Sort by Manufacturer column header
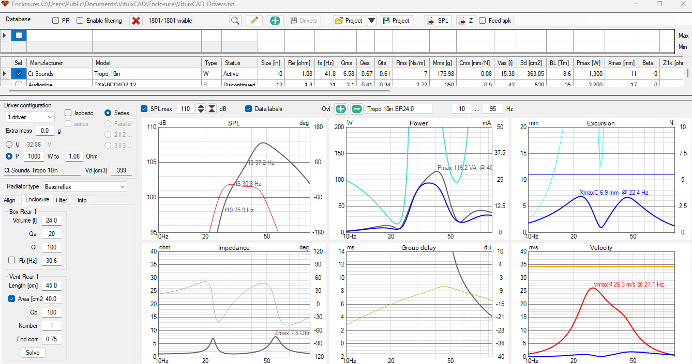Viewport: 692px width, 364px height. point(59,62)
